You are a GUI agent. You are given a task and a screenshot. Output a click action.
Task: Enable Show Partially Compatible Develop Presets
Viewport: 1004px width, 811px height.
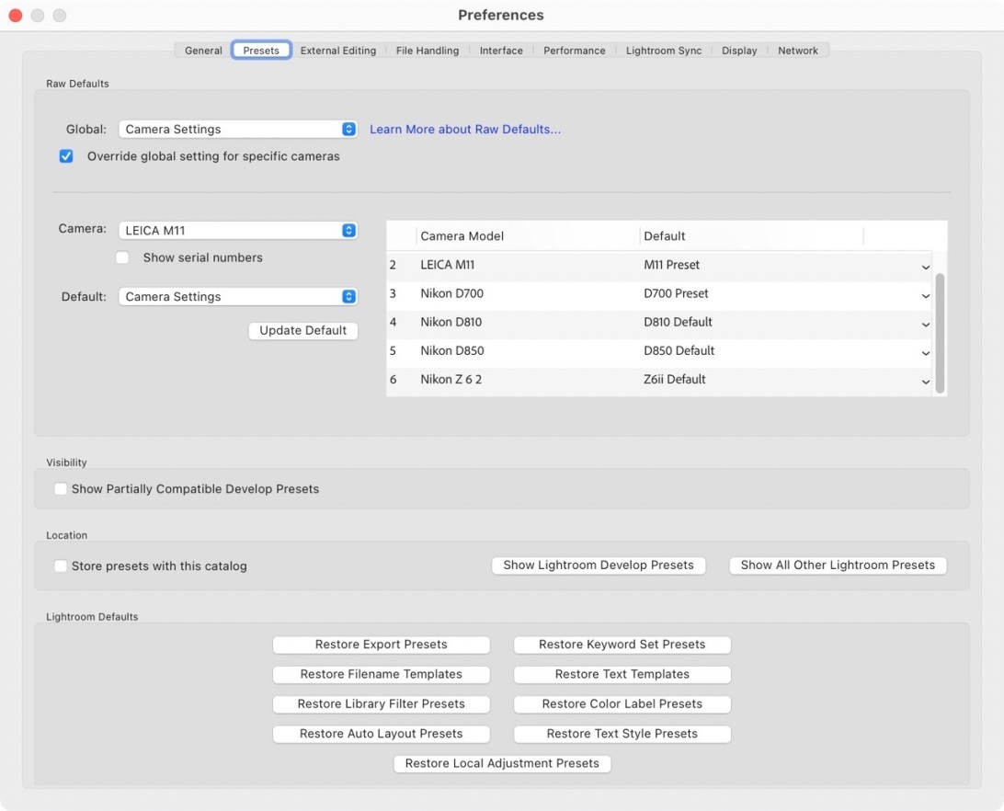tap(61, 489)
